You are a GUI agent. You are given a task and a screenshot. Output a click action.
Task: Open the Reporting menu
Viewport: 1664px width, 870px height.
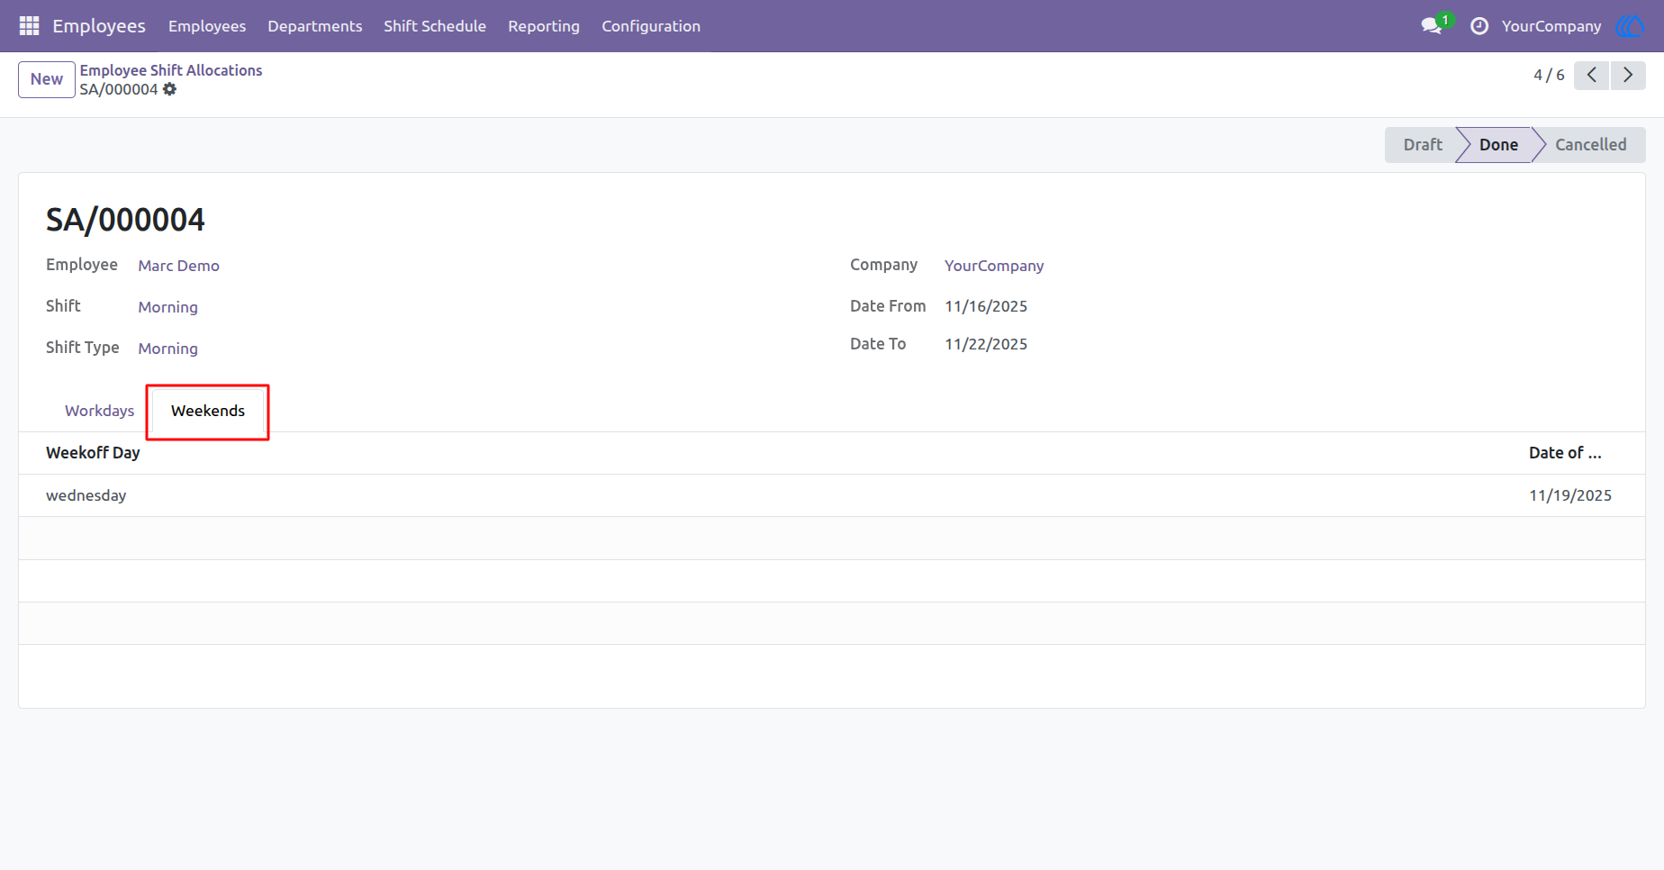(x=544, y=26)
